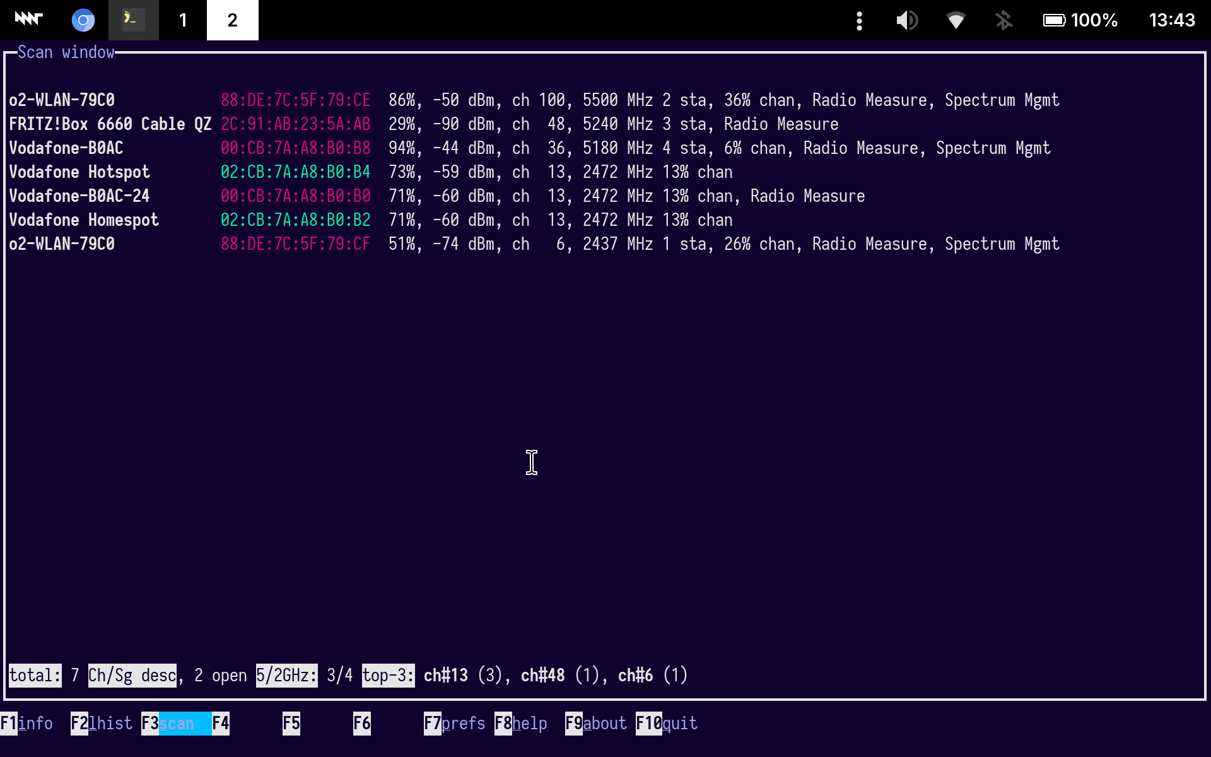Select the F3 scan screen
Screen dimensions: 1211x757
click(175, 723)
